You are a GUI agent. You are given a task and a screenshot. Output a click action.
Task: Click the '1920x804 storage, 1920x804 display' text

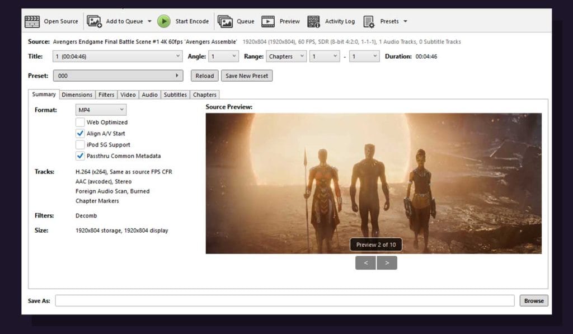(121, 230)
